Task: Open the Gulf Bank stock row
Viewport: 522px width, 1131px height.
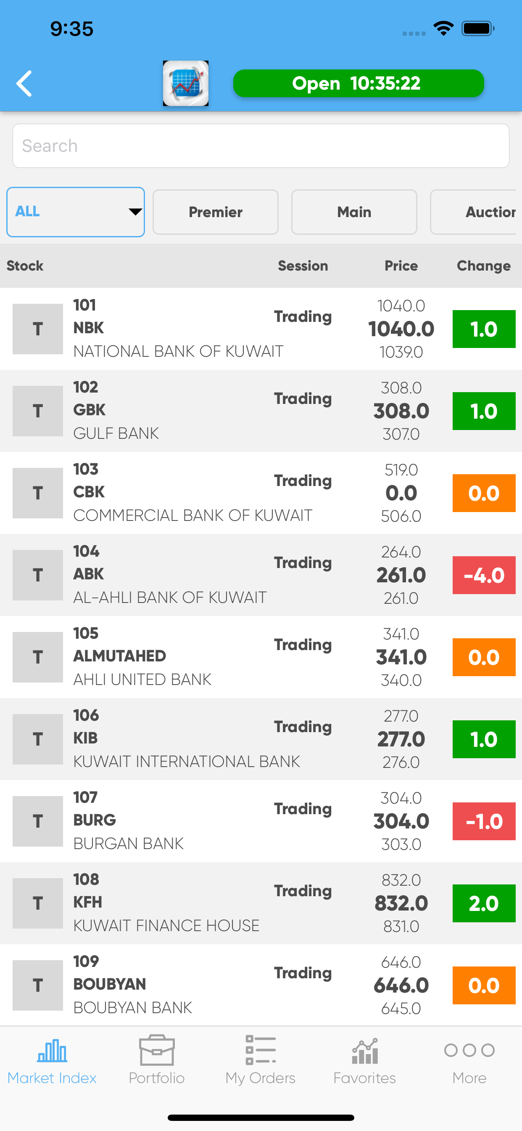Action: [x=175, y=411]
